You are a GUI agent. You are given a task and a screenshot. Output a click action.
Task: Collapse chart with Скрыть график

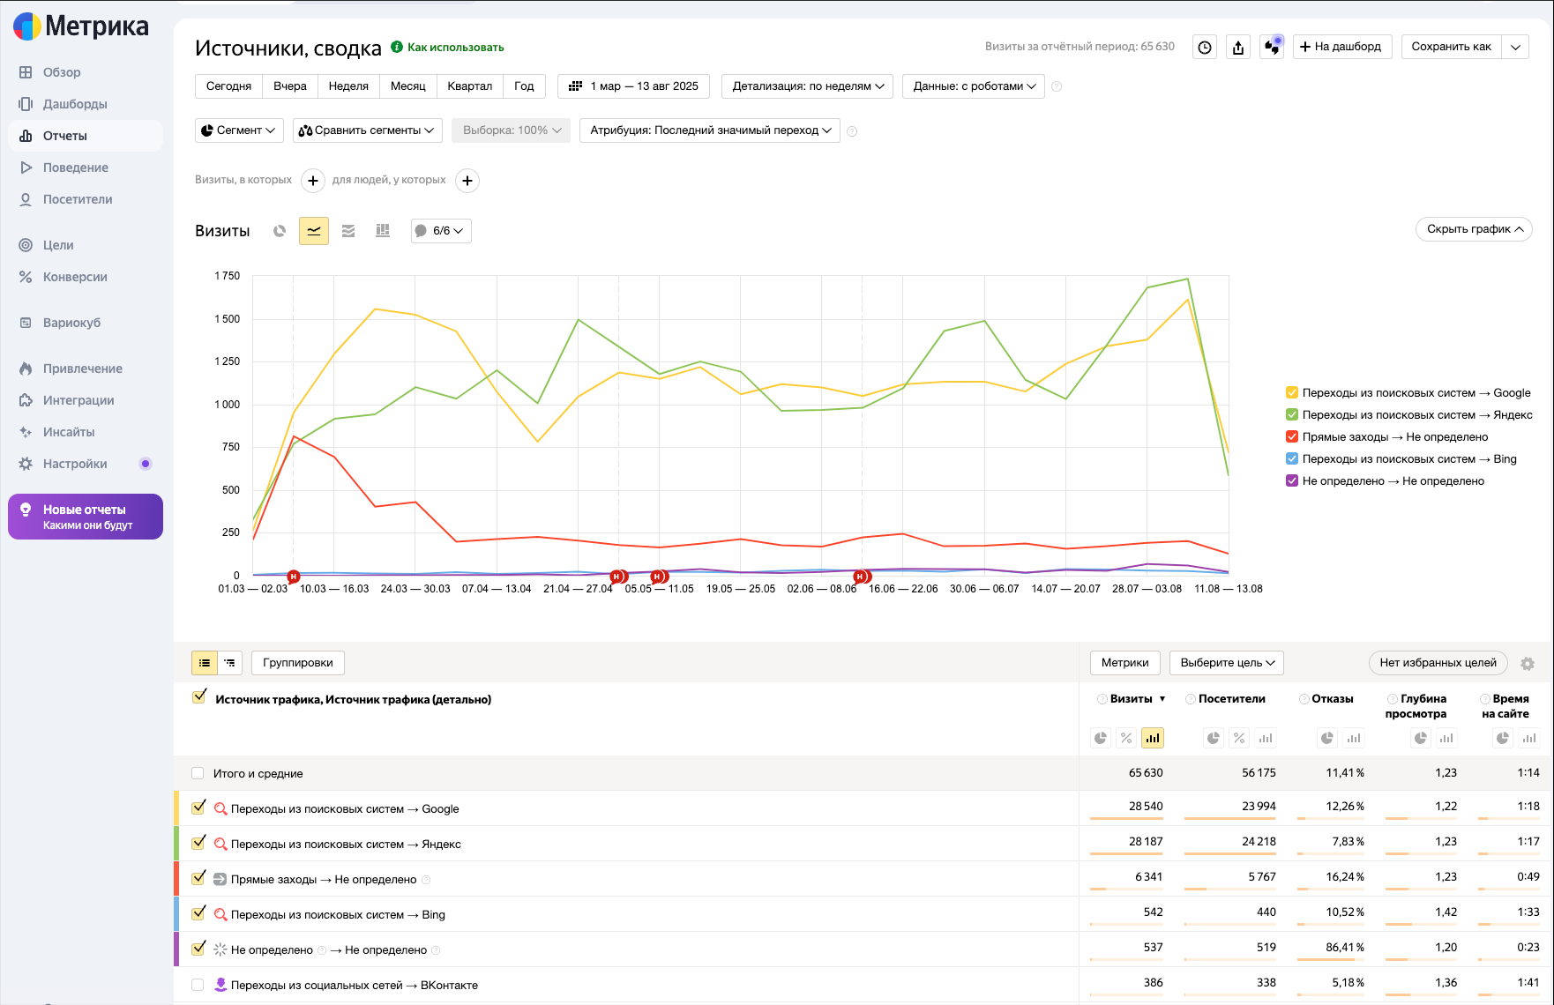[x=1474, y=229]
